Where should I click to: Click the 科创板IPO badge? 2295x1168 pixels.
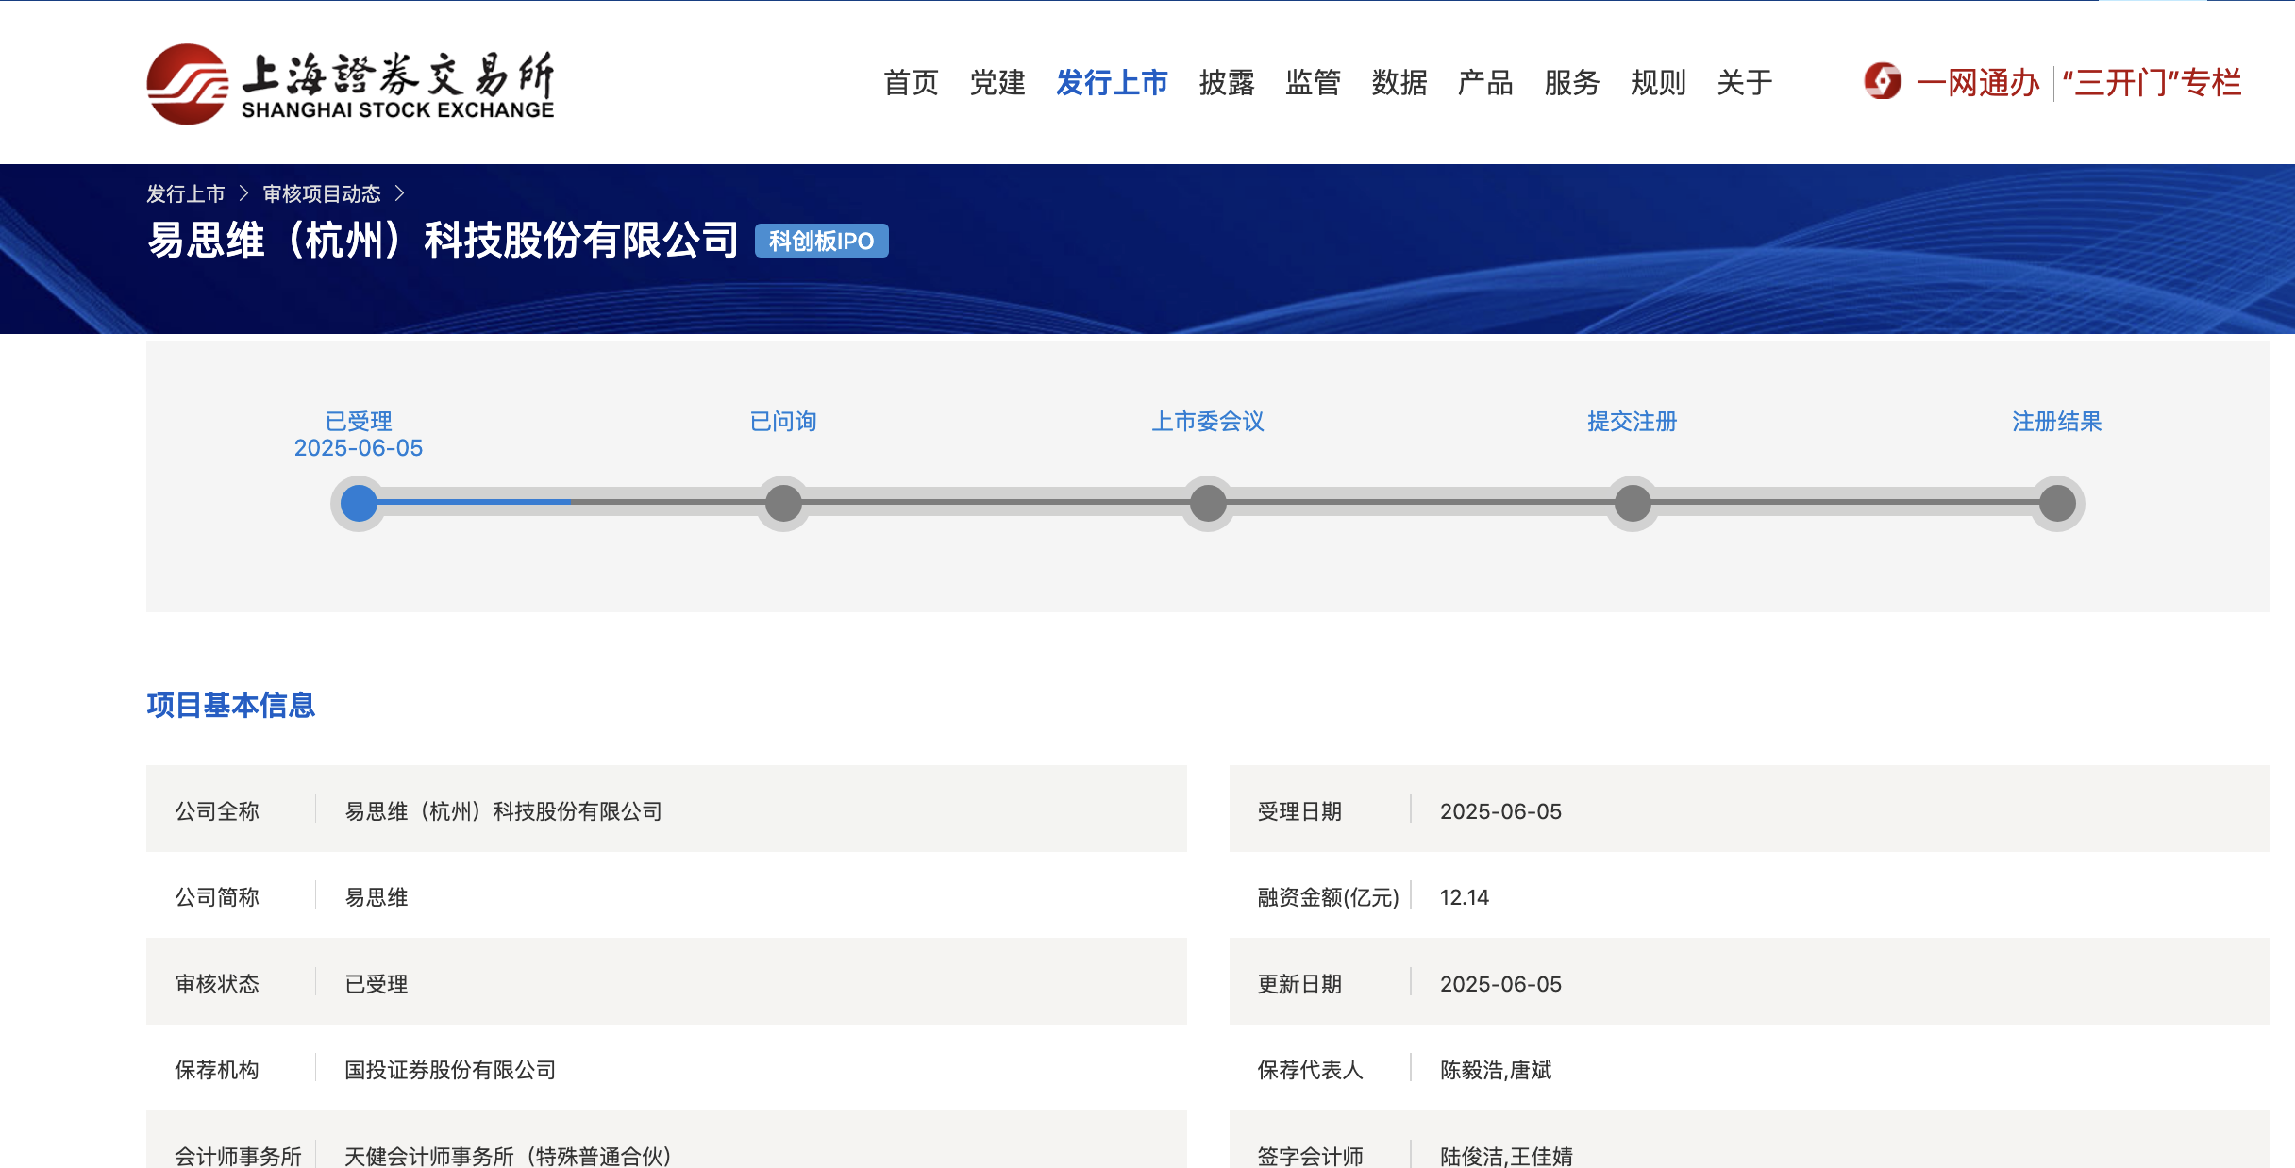click(821, 241)
